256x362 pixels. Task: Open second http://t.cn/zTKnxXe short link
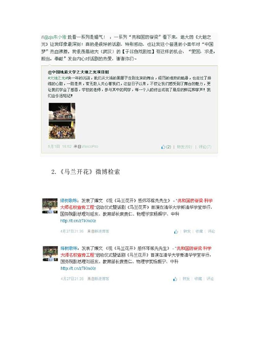[78, 268]
